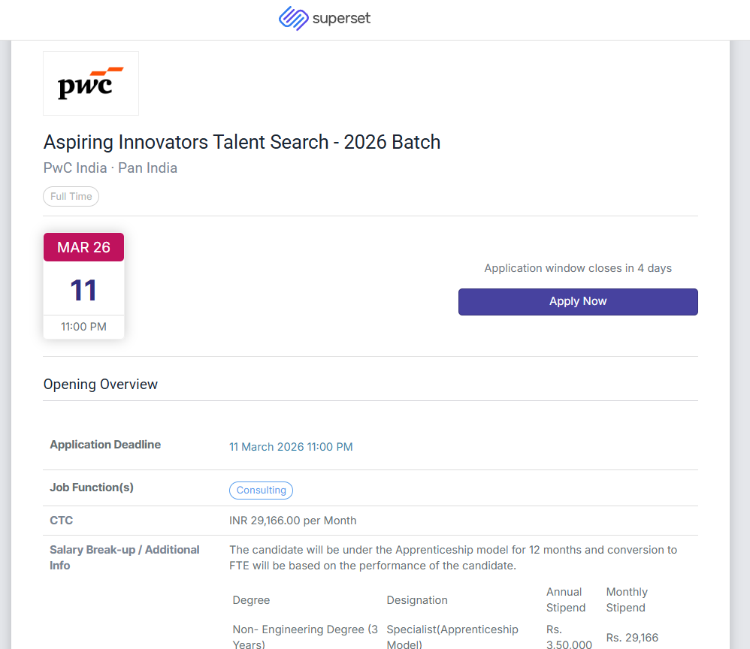The image size is (750, 649).
Task: Select the Full Time job type tag
Action: 71,197
